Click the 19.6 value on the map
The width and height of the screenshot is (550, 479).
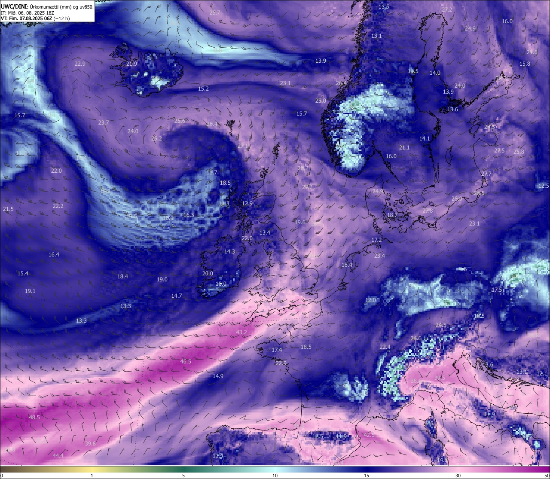300,222
